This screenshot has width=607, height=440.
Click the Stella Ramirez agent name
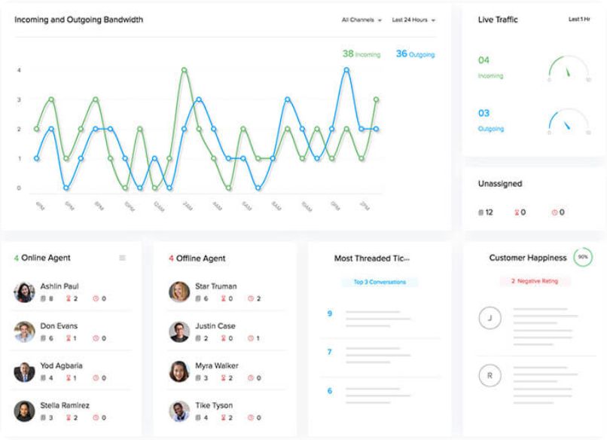tap(65, 405)
